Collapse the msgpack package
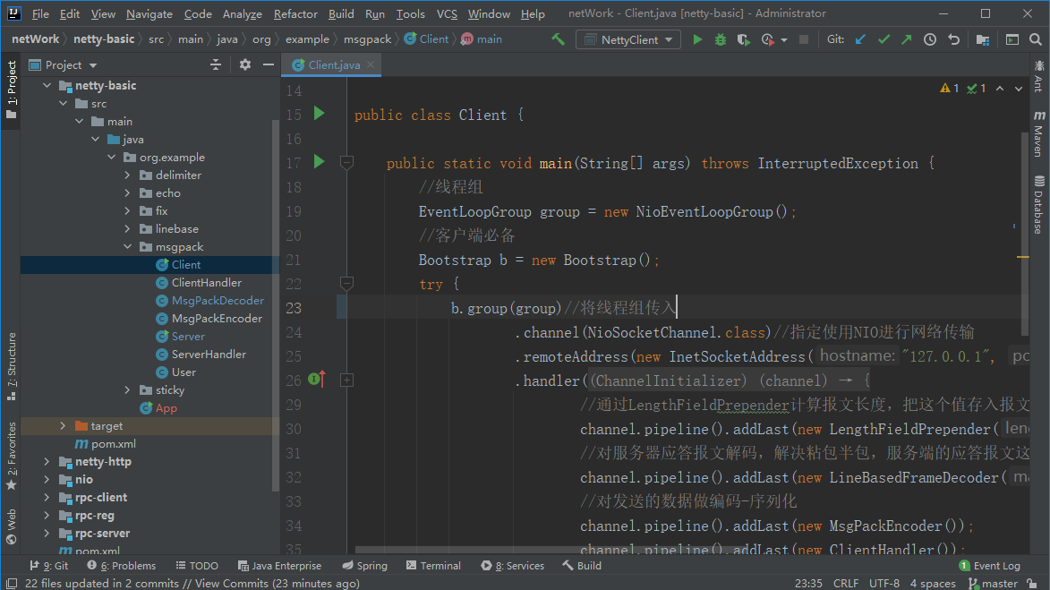This screenshot has height=590, width=1050. click(127, 246)
